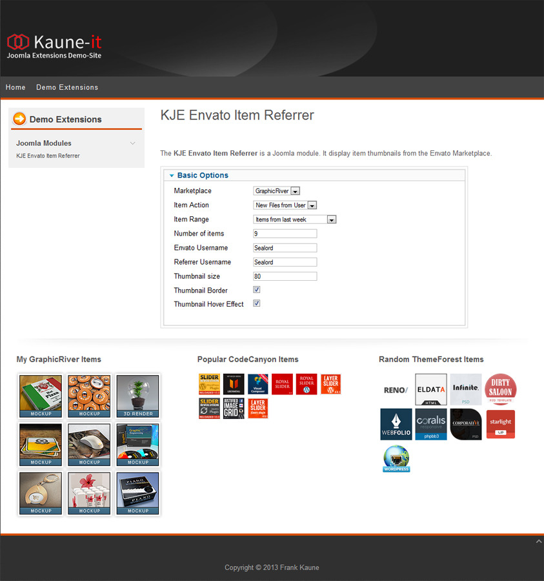Viewport: 544px width, 581px height.
Task: Click Copyright 2013 Frank Kaune text
Action: (272, 567)
